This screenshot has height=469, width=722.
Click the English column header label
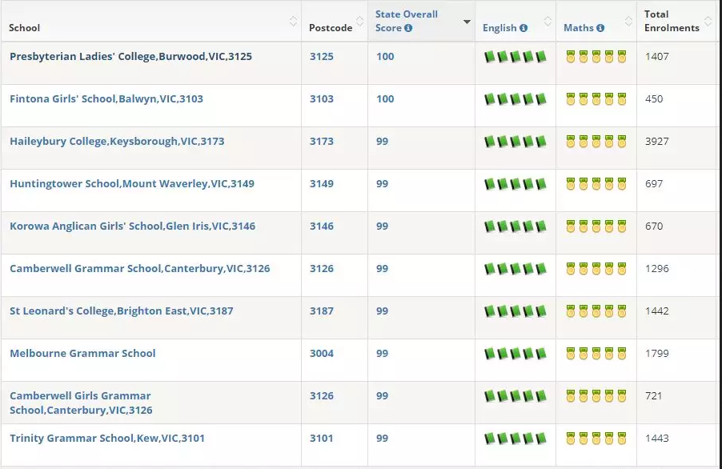[x=499, y=28]
